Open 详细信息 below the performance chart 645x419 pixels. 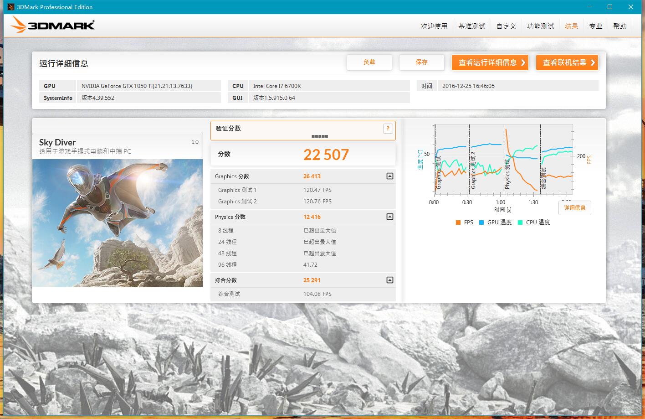coord(574,208)
